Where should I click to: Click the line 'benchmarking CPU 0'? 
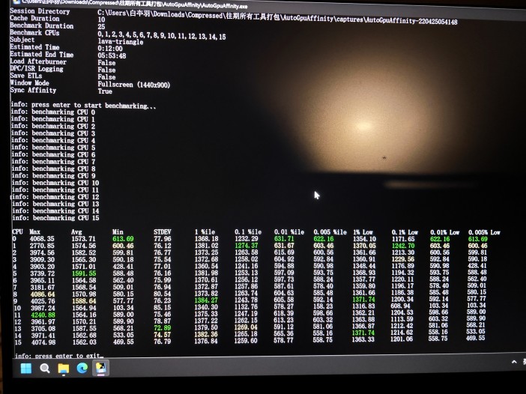(x=53, y=112)
